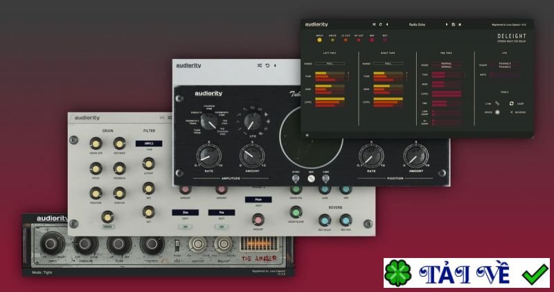
Task: Toggle the ON button under Size dest
Action: (185, 227)
